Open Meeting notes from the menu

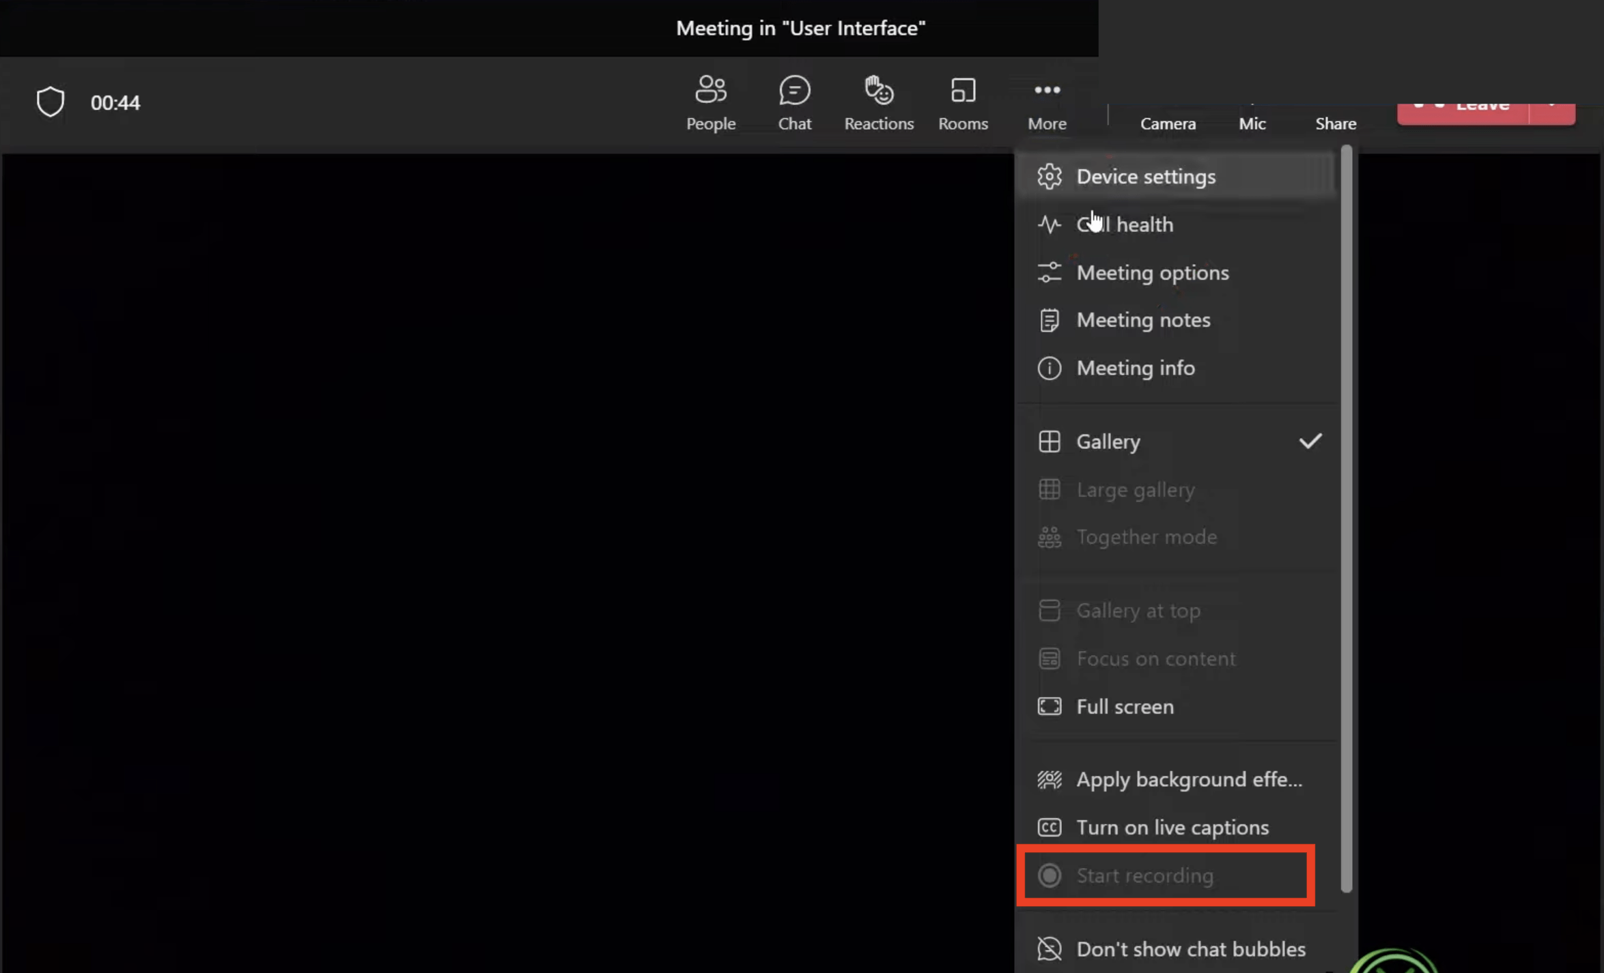tap(1176, 320)
